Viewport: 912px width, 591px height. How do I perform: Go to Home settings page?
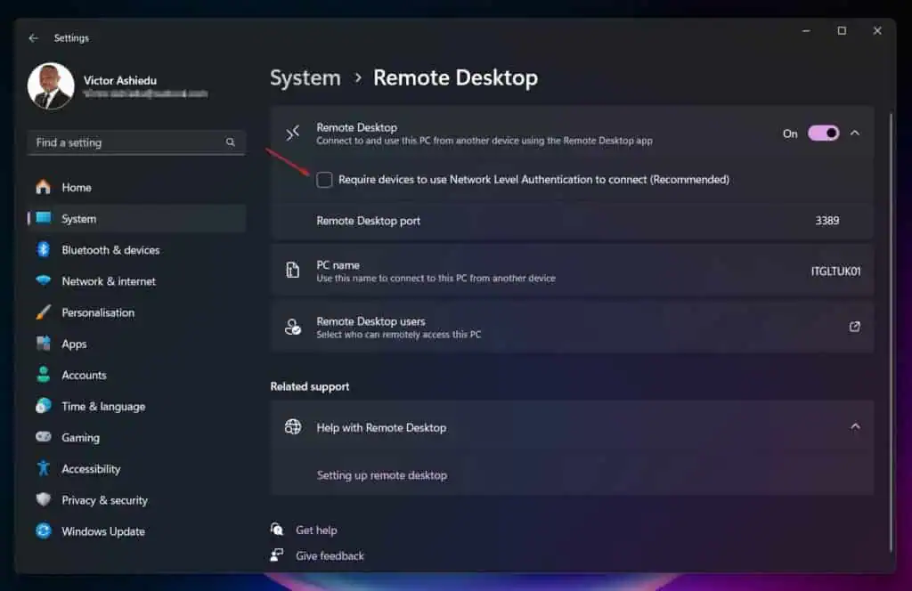[x=136, y=187]
